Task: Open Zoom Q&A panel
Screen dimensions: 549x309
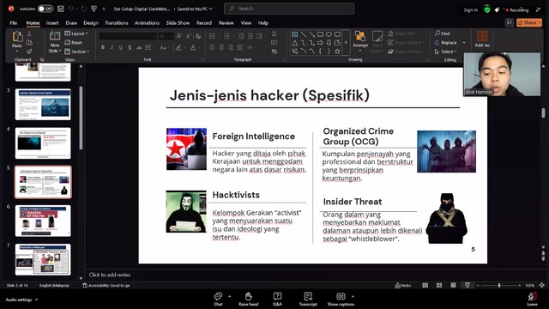Action: pyautogui.click(x=277, y=299)
